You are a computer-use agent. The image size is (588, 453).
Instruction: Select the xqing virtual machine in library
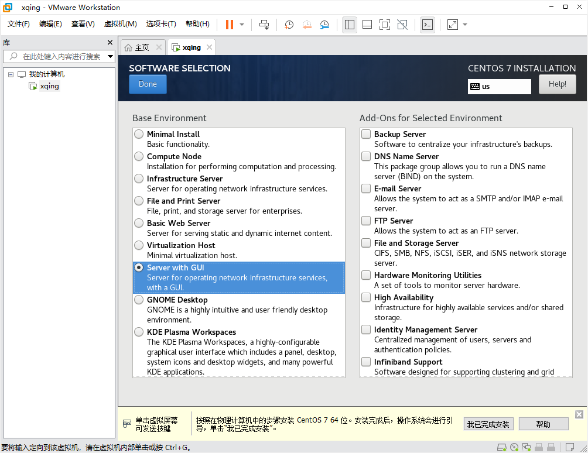(49, 86)
